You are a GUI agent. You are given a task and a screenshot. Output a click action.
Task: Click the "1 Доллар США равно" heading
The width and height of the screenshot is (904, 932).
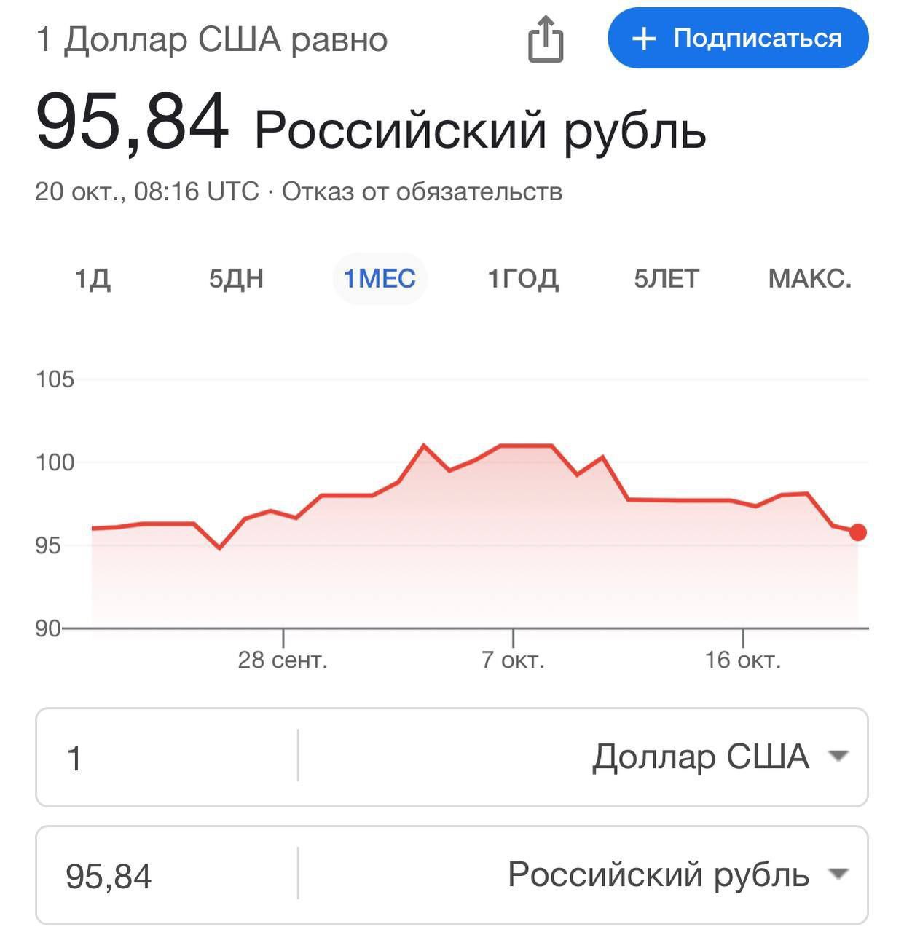[x=211, y=40]
